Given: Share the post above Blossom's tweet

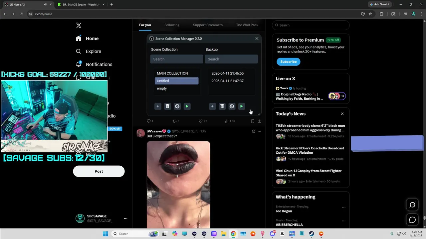Looking at the screenshot, I should tap(259, 121).
